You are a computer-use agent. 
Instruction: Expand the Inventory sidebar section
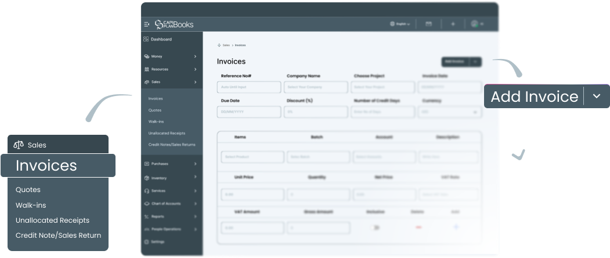coord(171,178)
